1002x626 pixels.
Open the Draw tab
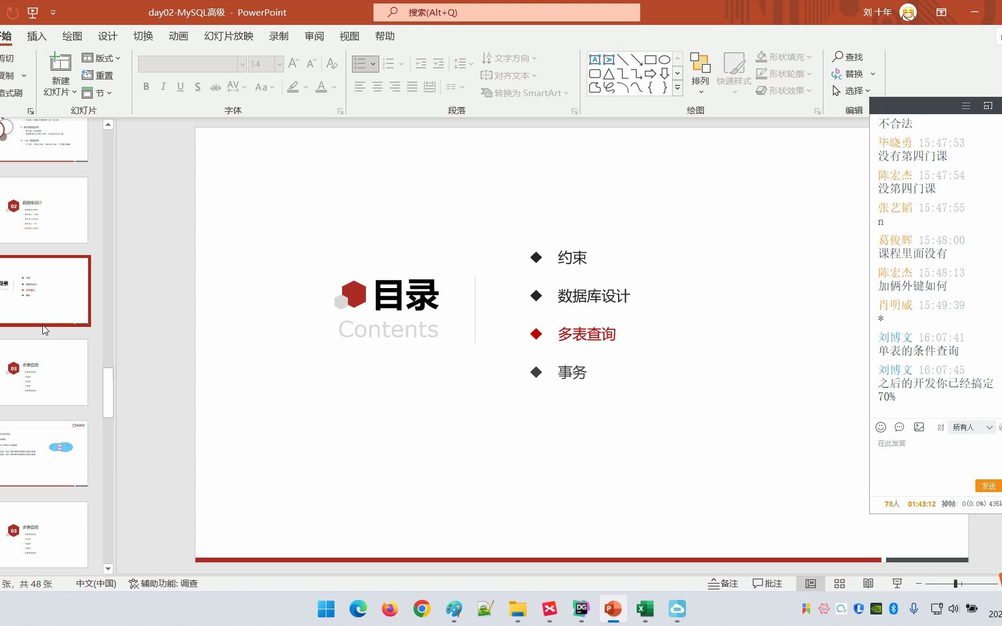[72, 36]
